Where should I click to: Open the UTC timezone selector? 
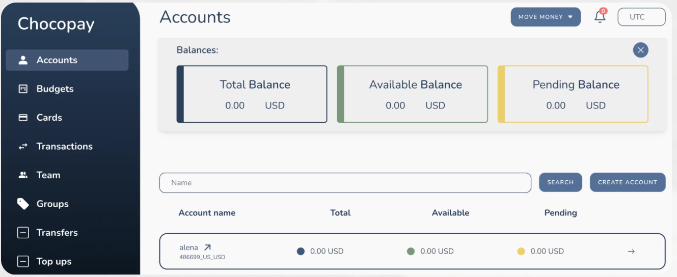coord(641,17)
